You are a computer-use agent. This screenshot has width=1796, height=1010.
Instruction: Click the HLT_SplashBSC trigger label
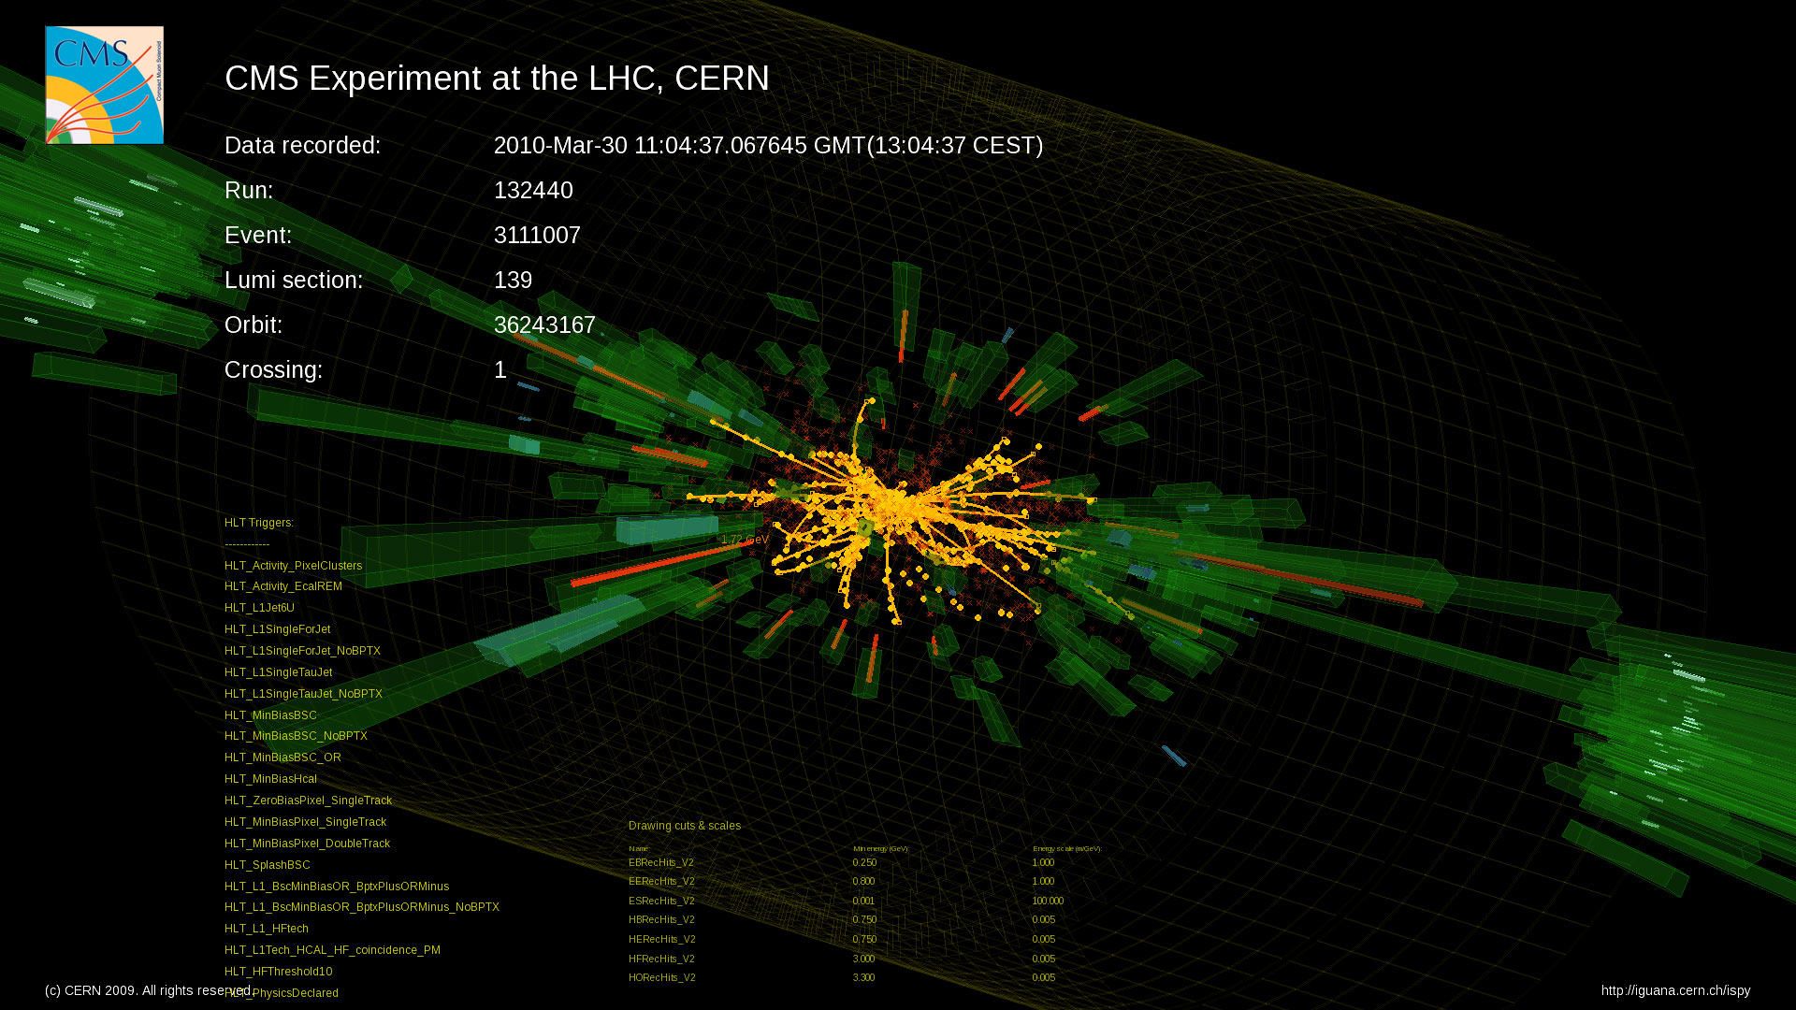tap(267, 865)
